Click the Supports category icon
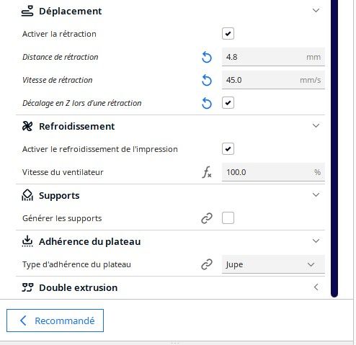Viewport: 356px width, 345px height. click(x=27, y=195)
